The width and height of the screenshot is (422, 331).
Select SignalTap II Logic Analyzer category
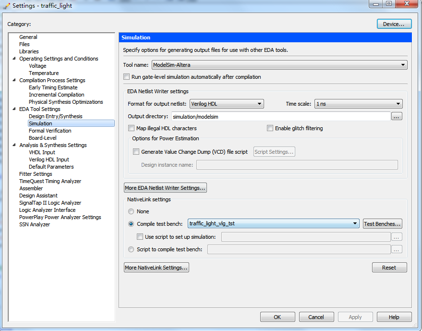pos(50,203)
